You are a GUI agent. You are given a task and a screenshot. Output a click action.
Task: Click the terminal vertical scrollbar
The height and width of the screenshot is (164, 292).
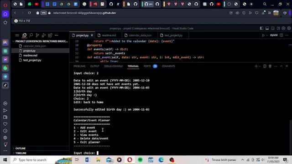(291, 138)
